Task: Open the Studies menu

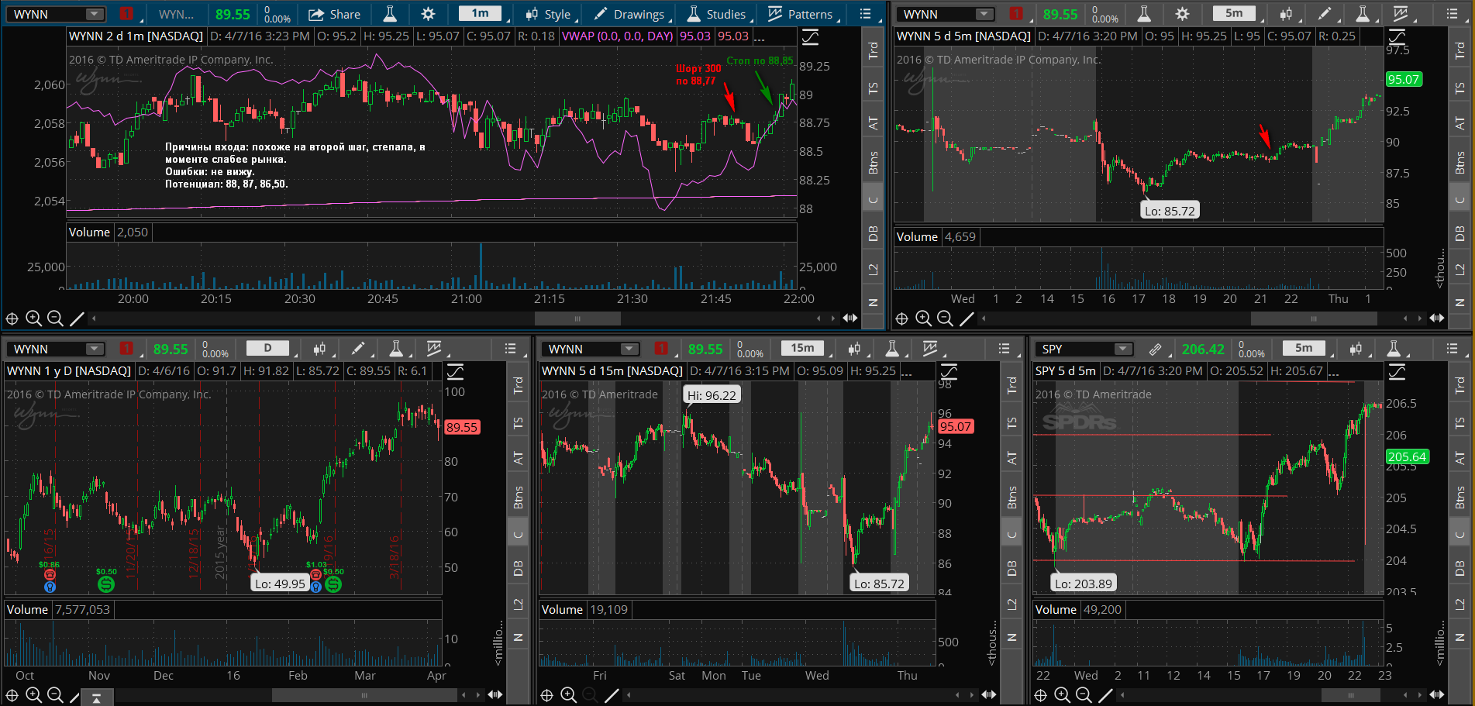Action: (716, 14)
